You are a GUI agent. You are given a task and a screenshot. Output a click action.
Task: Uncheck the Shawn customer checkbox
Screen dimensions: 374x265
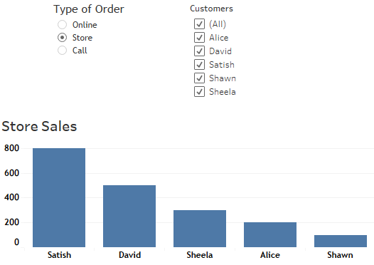(x=199, y=78)
